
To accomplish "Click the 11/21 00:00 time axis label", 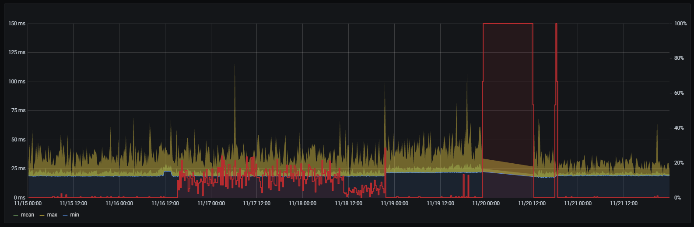I will coord(578,203).
